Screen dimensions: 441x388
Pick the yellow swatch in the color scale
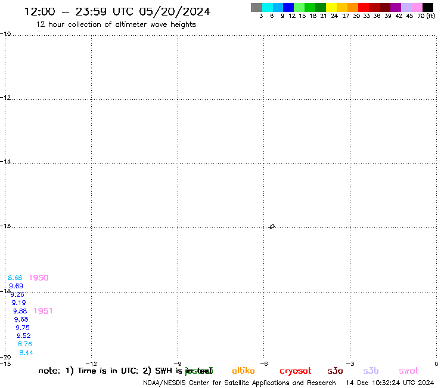click(x=331, y=7)
